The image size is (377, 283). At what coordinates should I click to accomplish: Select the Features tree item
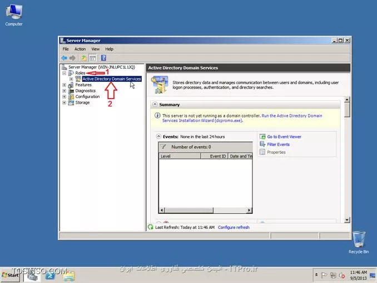[83, 85]
